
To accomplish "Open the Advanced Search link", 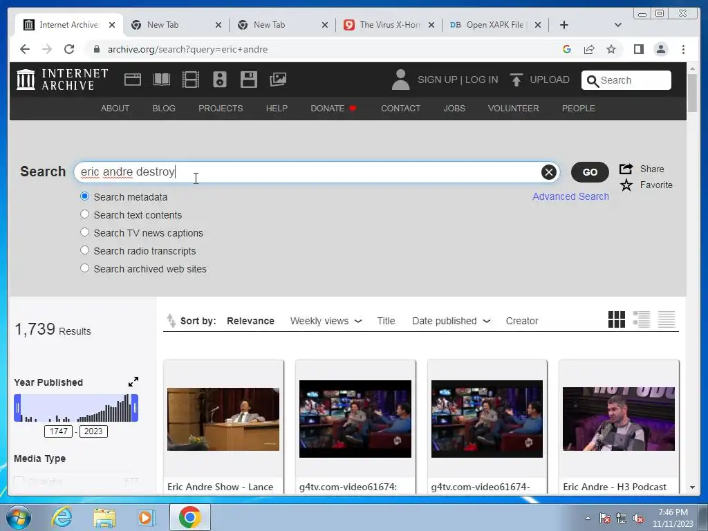I will click(x=570, y=196).
